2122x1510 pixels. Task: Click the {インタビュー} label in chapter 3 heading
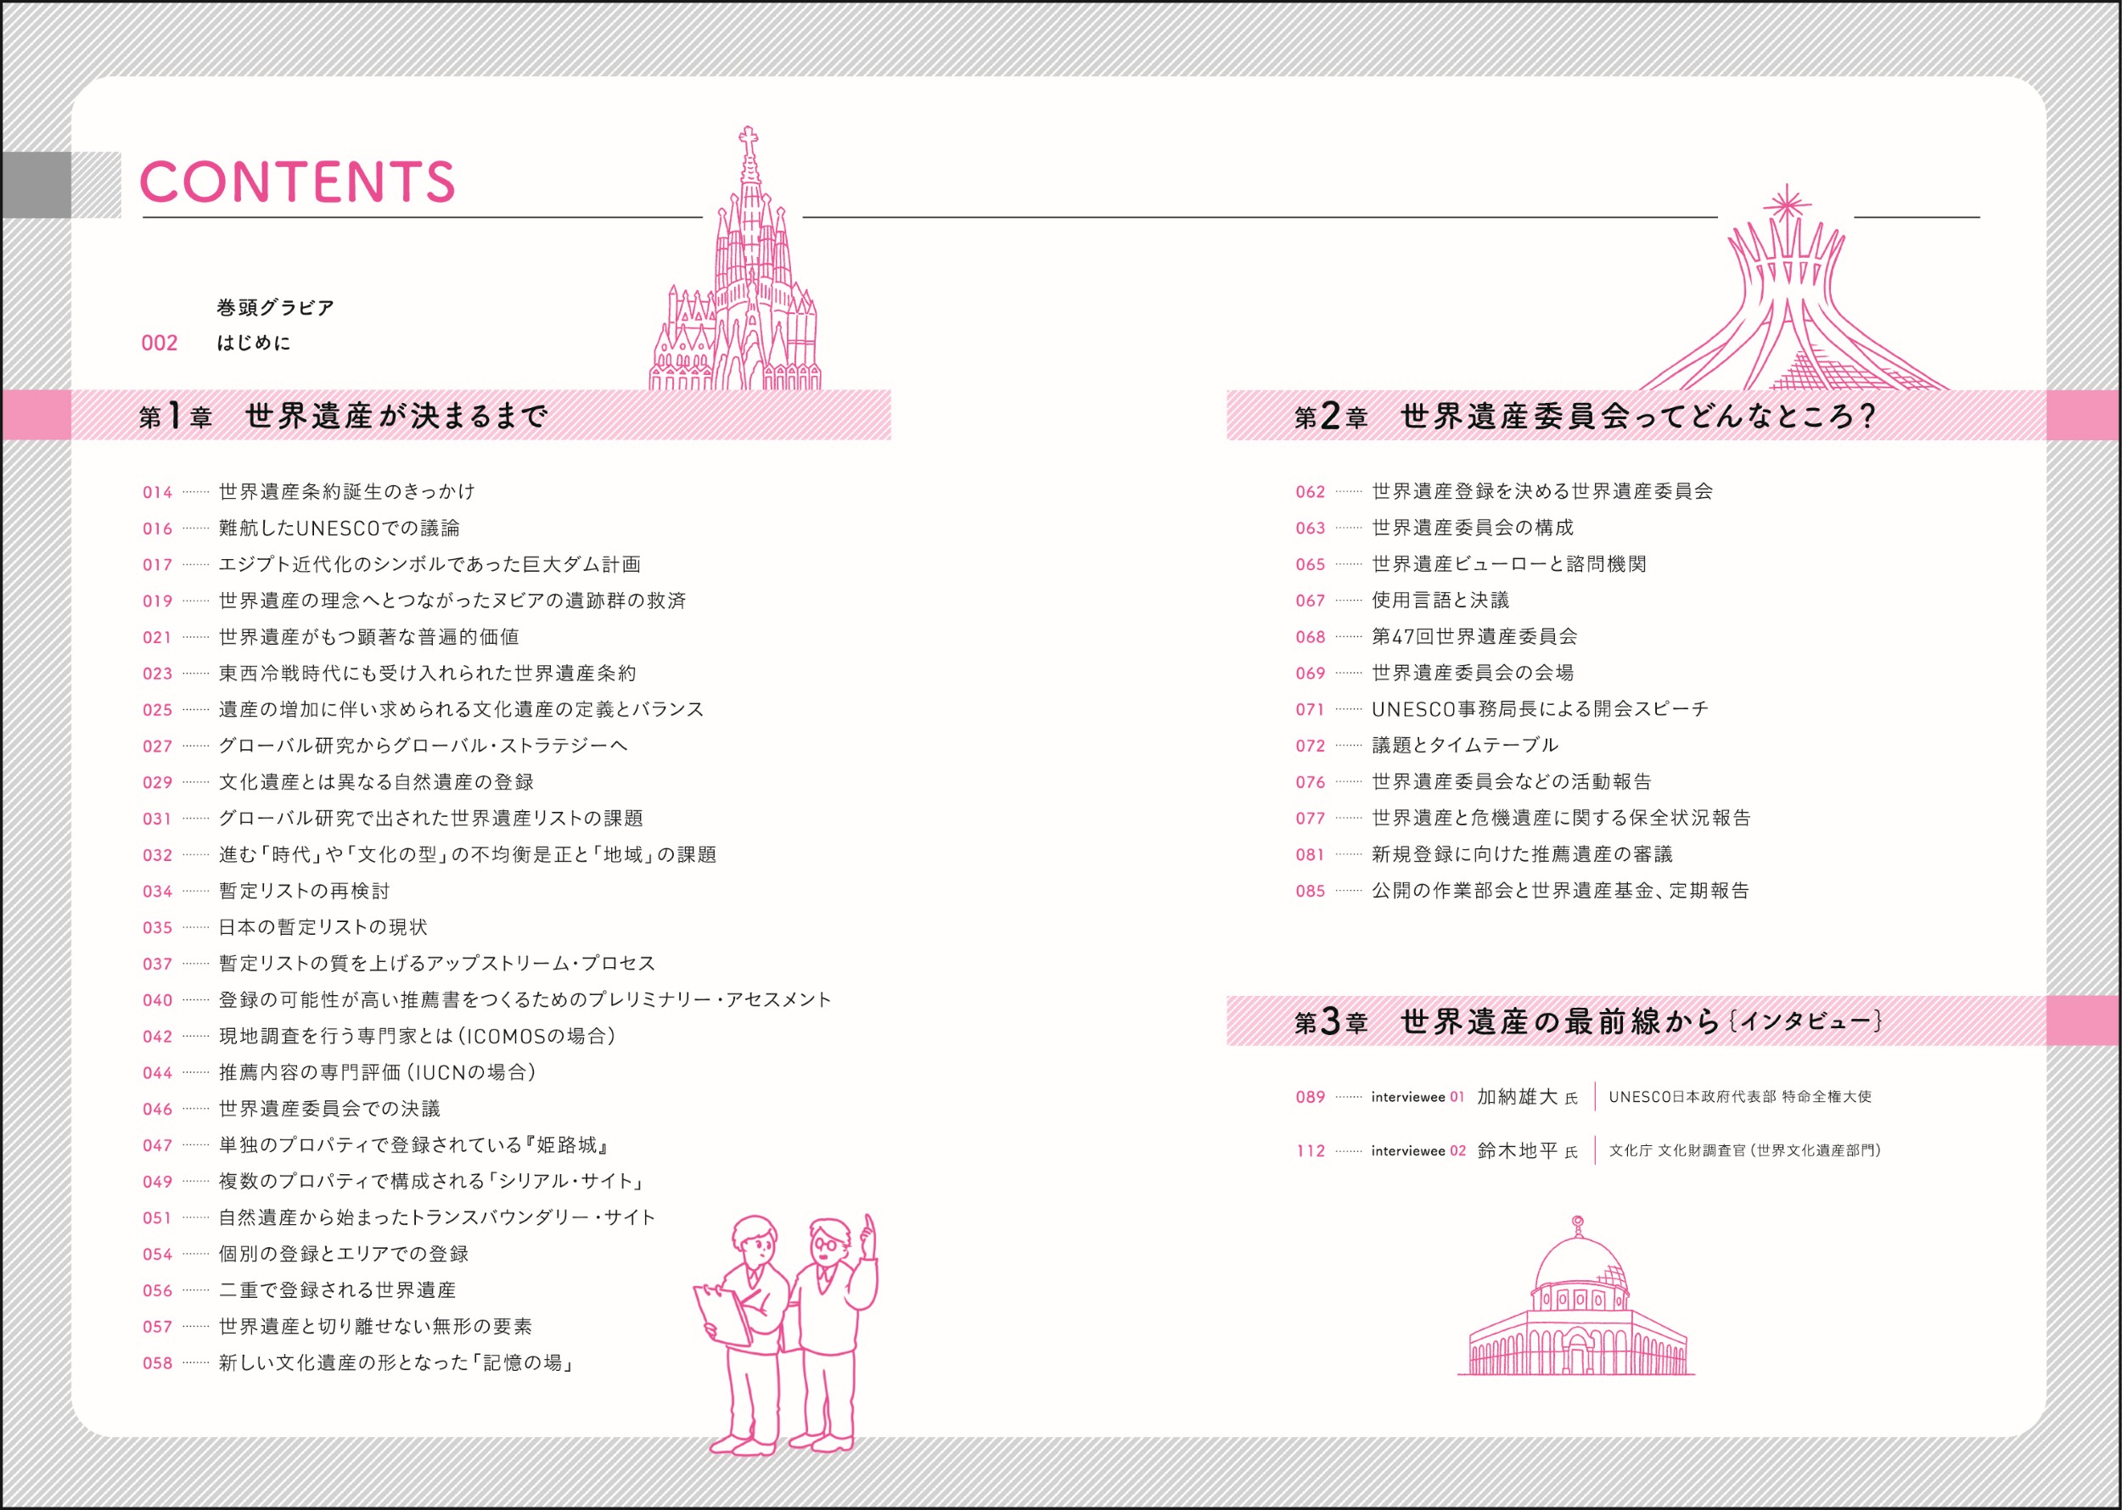pyautogui.click(x=1805, y=1021)
